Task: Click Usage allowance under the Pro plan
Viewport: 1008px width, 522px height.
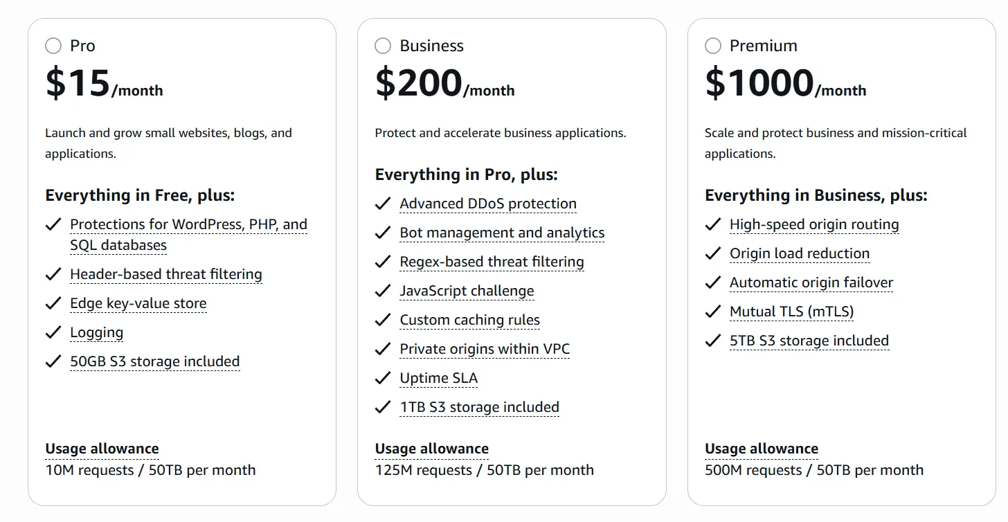Action: pyautogui.click(x=102, y=449)
